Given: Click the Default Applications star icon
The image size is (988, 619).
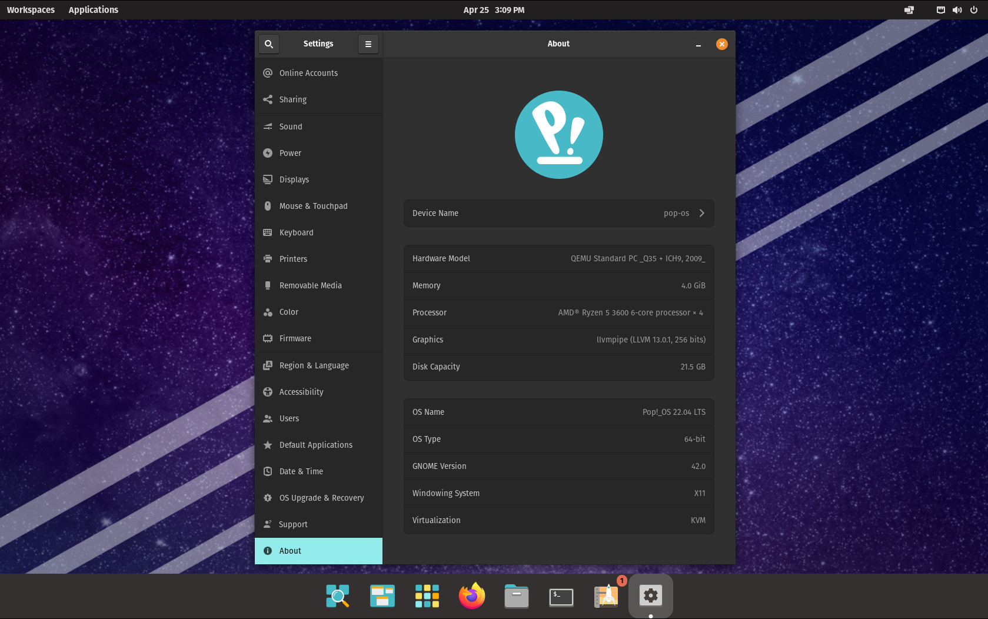Looking at the screenshot, I should coord(268,445).
